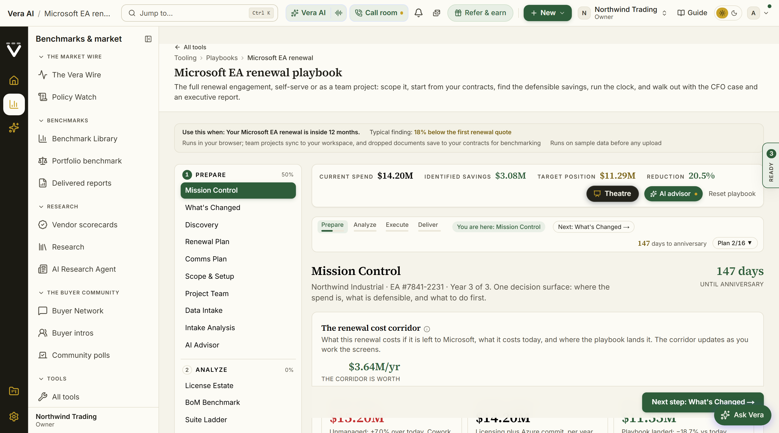Image resolution: width=779 pixels, height=433 pixels.
Task: Select Renewal Plan step
Action: pos(238,242)
